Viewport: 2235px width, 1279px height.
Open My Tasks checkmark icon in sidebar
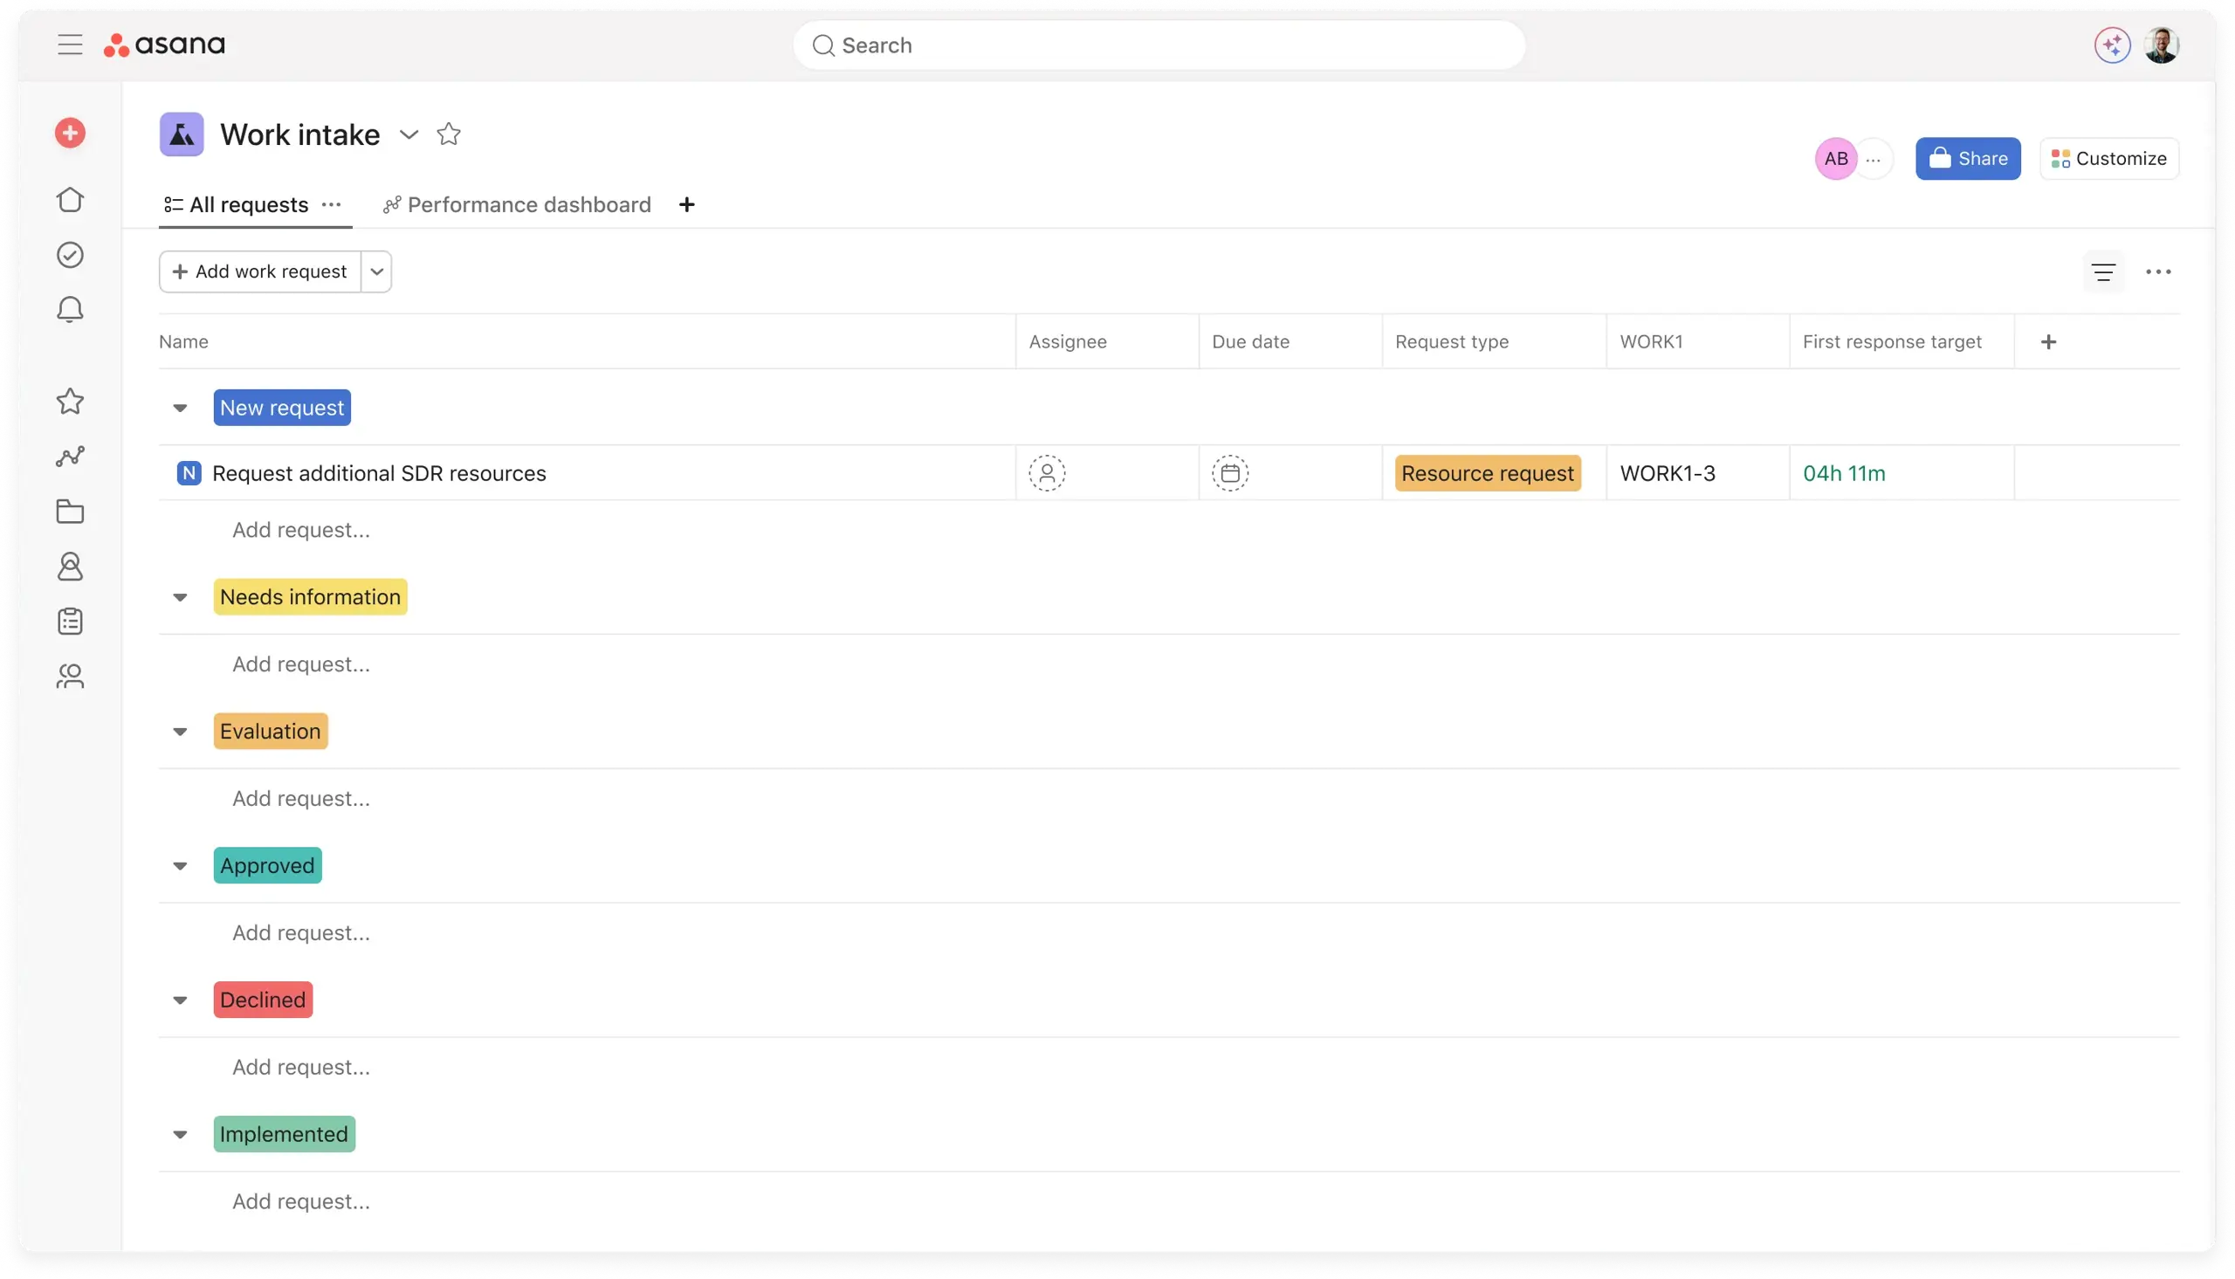[x=70, y=255]
